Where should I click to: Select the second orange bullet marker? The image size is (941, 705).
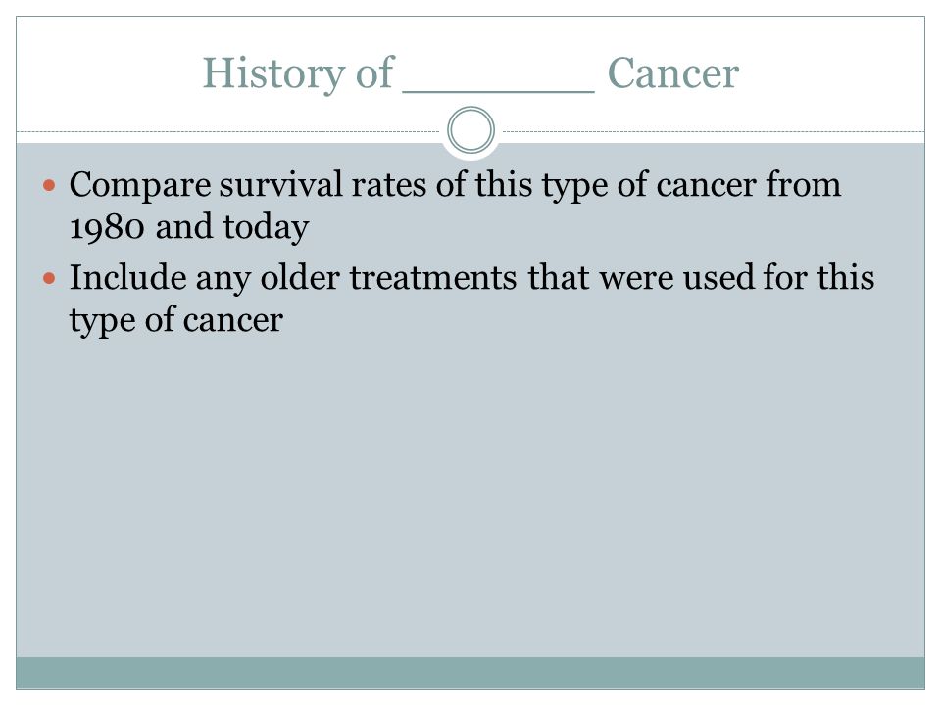[49, 279]
